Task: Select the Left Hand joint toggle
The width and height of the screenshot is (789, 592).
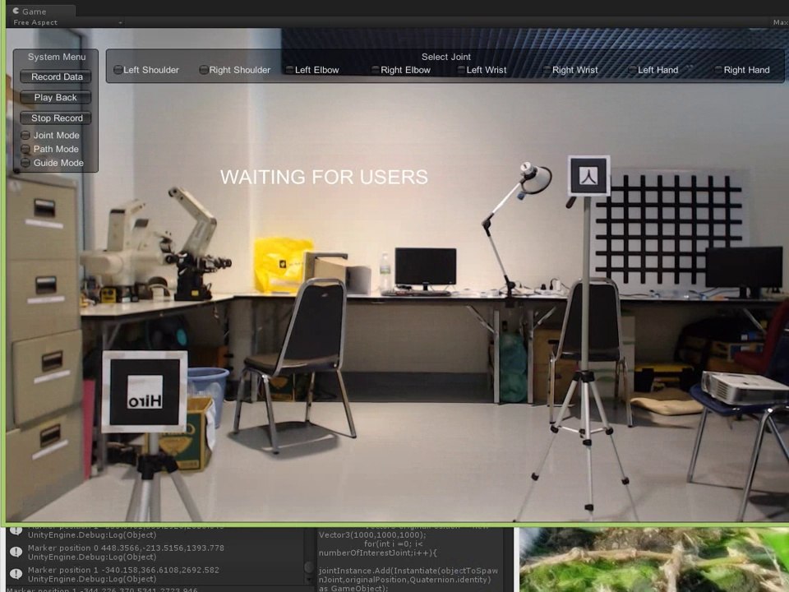Action: [653, 70]
